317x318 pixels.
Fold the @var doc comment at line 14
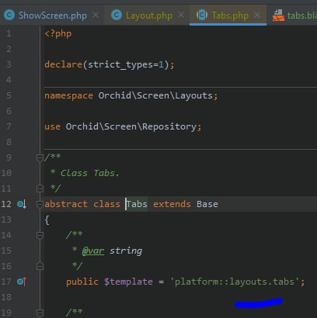click(x=40, y=235)
